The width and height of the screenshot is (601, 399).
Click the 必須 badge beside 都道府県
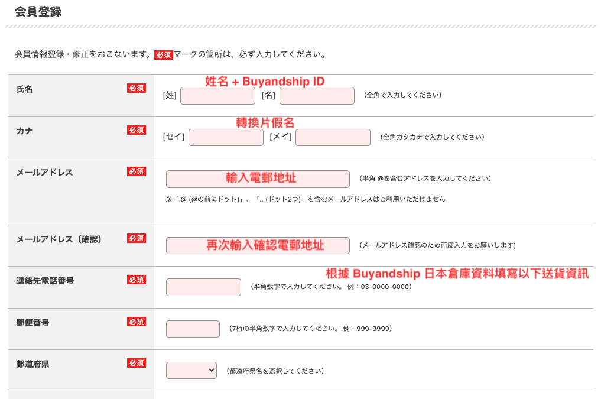137,363
